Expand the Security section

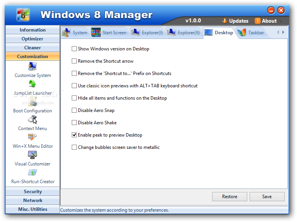(32, 191)
